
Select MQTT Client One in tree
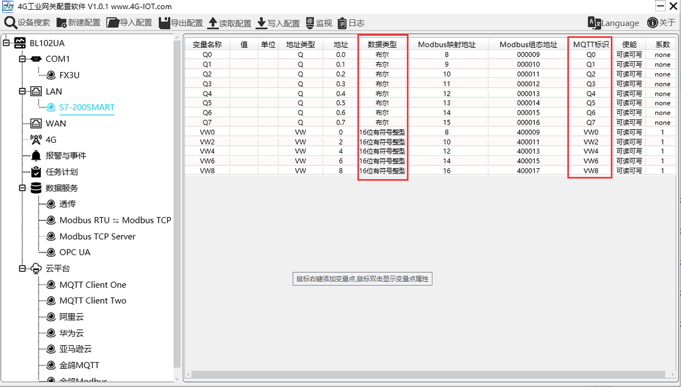pos(93,285)
